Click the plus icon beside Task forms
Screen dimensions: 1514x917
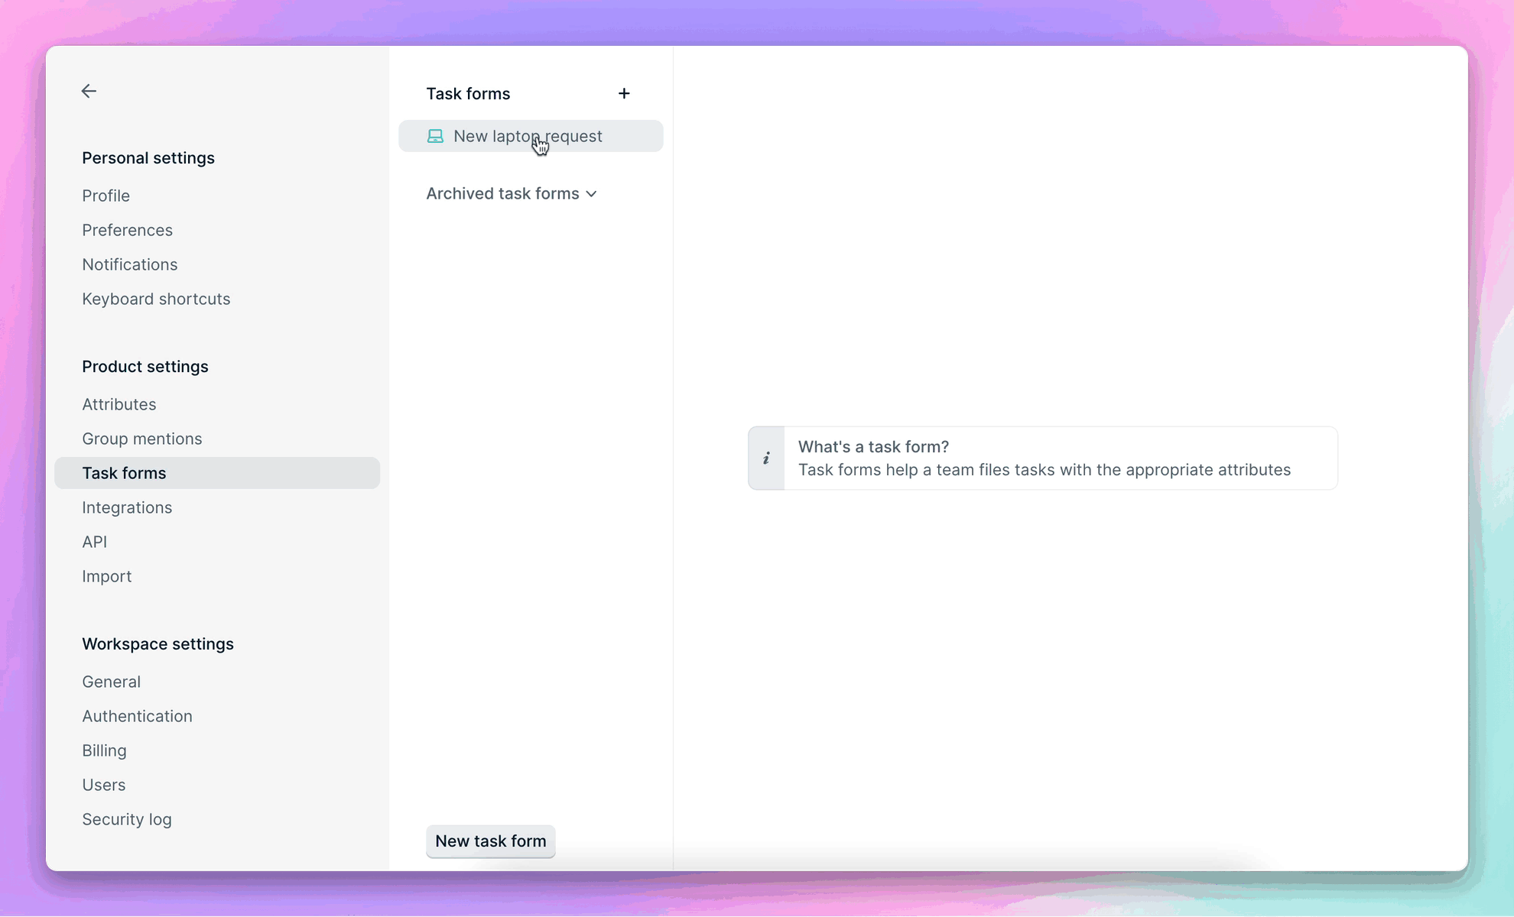624,93
